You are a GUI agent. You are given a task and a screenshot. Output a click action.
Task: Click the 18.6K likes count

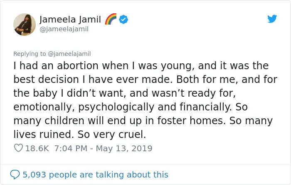click(x=37, y=148)
